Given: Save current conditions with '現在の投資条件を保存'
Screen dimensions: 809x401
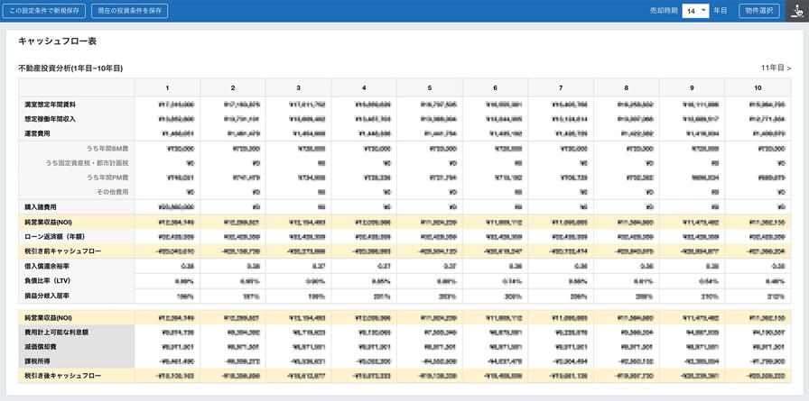Looking at the screenshot, I should pos(129,11).
